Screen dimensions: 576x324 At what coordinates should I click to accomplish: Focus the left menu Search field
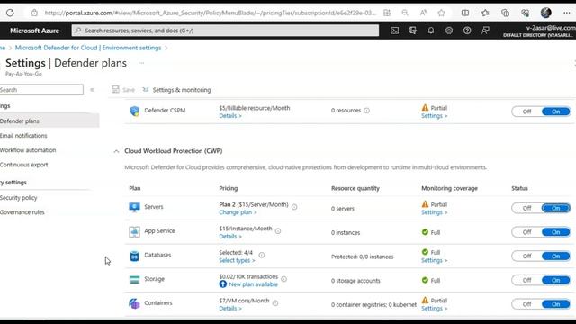point(41,90)
